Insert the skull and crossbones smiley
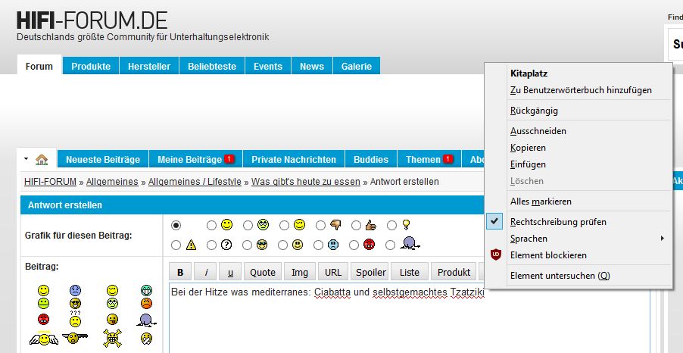The width and height of the screenshot is (683, 353). pos(112,338)
